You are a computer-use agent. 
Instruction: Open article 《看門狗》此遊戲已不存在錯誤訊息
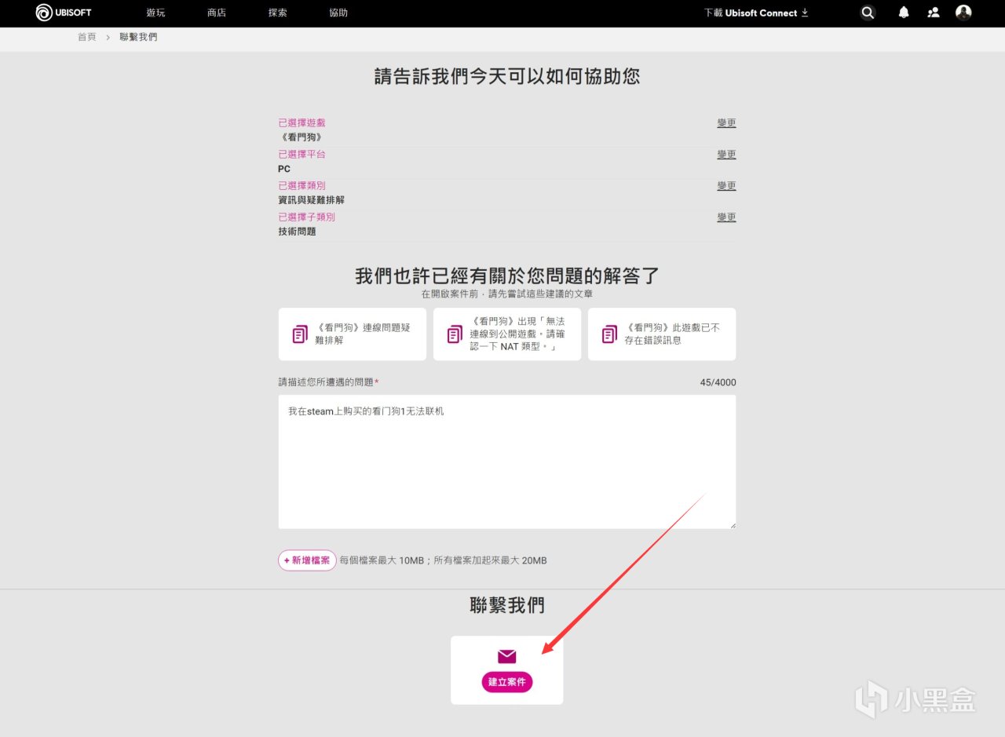662,334
